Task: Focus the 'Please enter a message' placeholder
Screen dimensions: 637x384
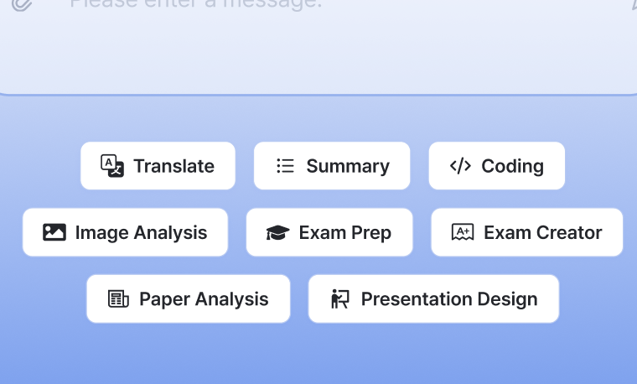Action: [x=196, y=4]
